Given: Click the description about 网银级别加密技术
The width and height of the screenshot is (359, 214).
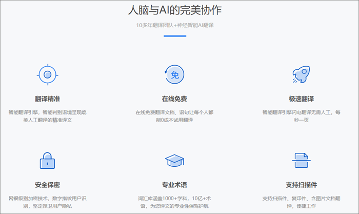Looking at the screenshot, I should click(x=48, y=202).
